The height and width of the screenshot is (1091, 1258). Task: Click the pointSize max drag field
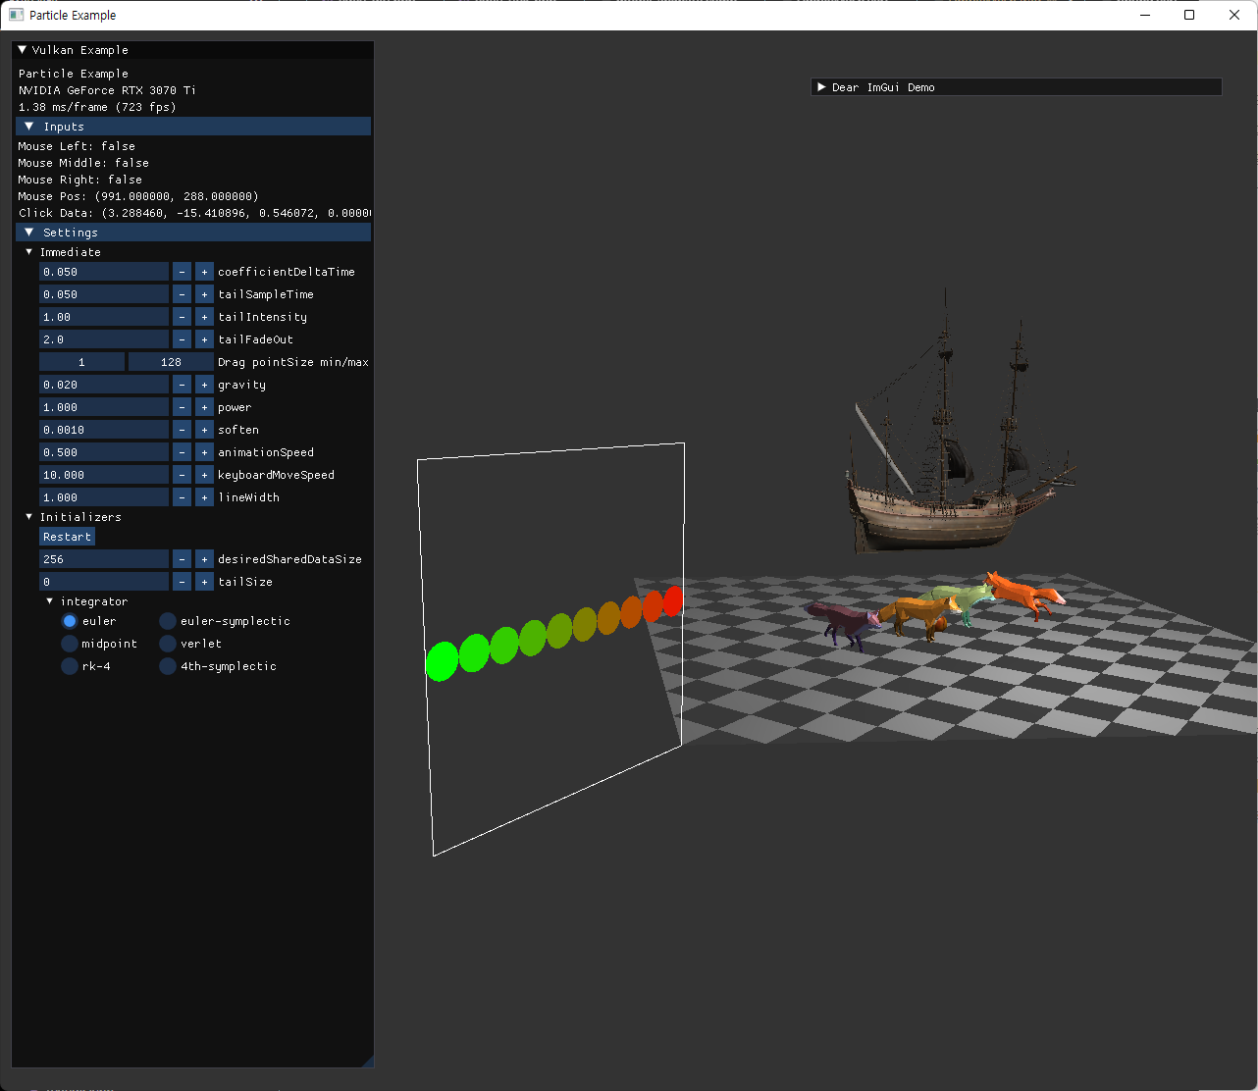pyautogui.click(x=171, y=362)
